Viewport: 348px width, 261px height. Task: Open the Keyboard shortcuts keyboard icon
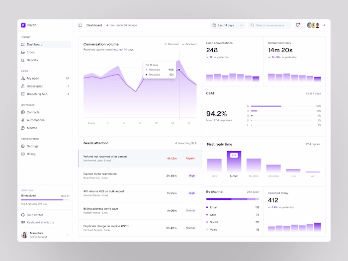[23, 222]
